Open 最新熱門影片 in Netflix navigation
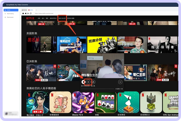The height and width of the screenshot is (121, 181). pos(53,18)
